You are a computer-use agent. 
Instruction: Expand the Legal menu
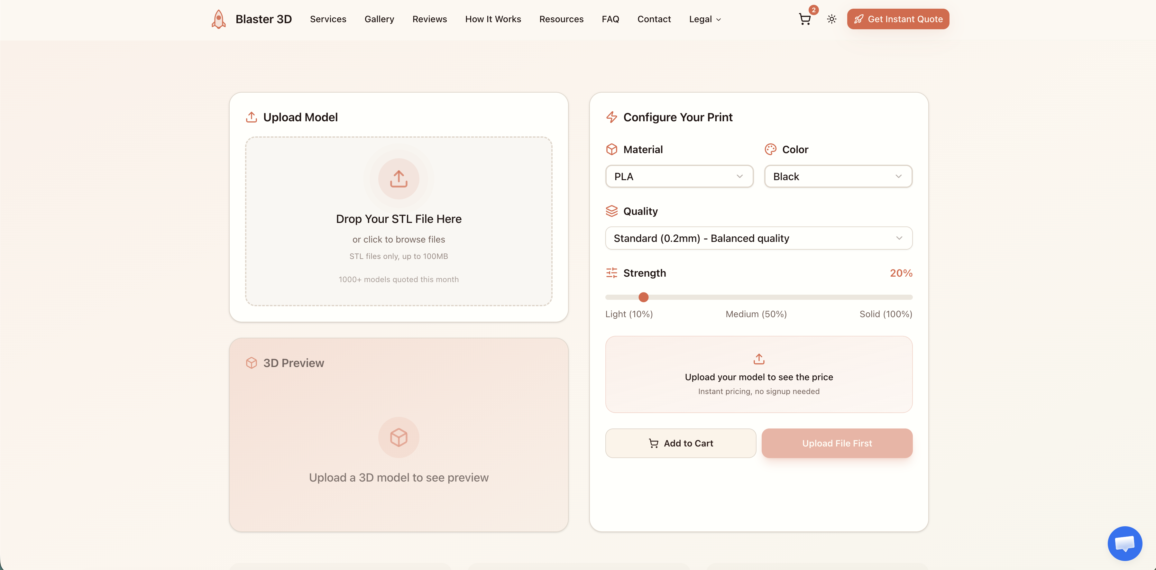[x=704, y=19]
